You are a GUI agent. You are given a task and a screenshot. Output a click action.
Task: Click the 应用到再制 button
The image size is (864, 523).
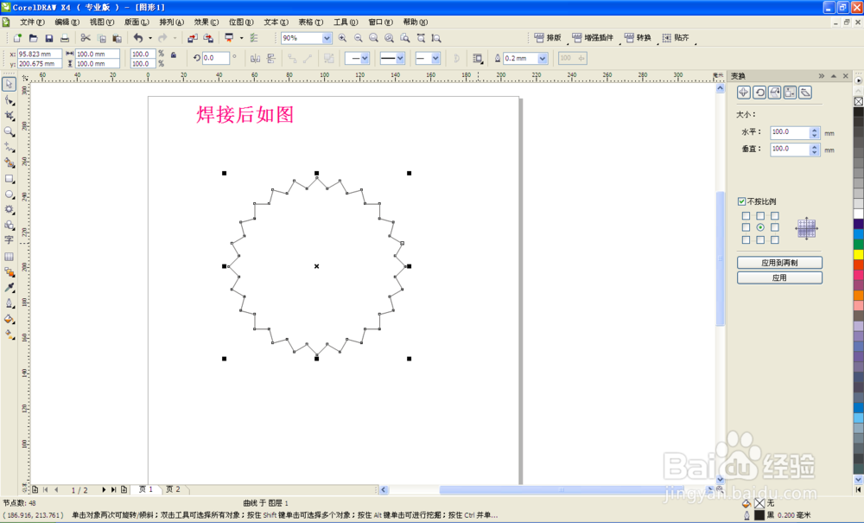[778, 261]
